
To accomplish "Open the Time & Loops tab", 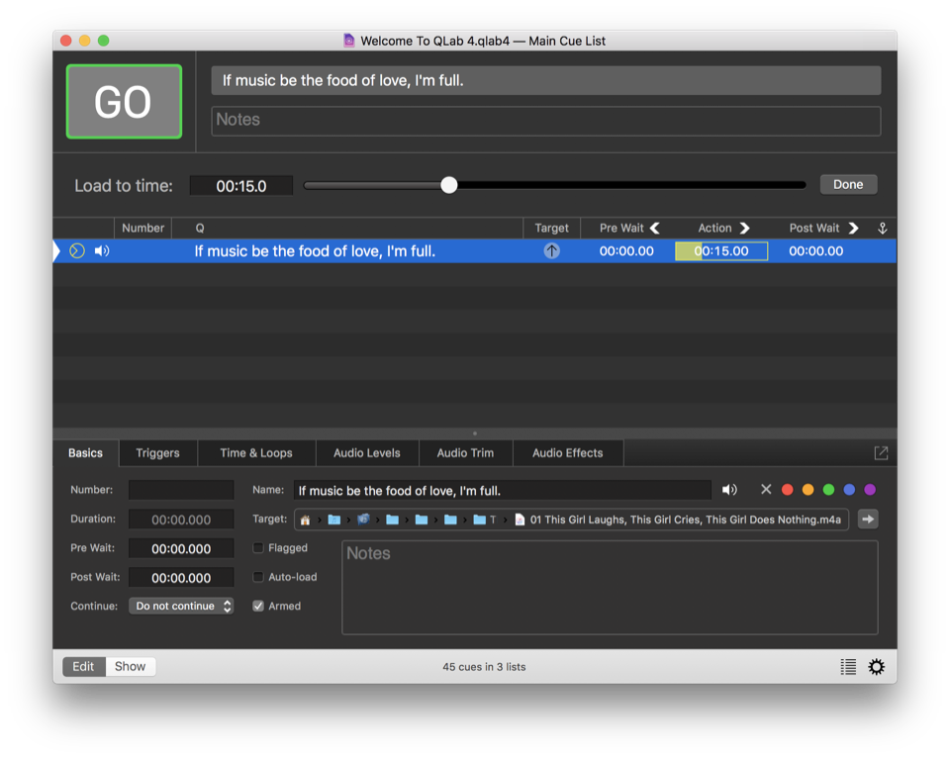I will [256, 453].
